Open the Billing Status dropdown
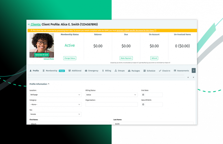223x144 pixels. click(x=112, y=95)
